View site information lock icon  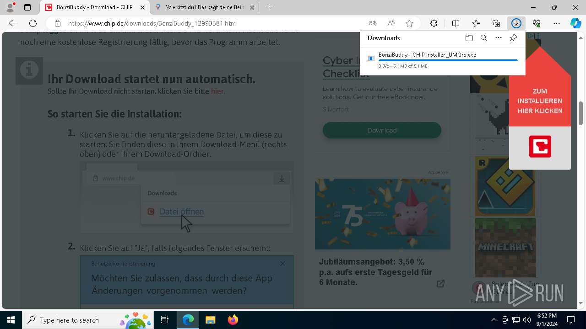pos(57,23)
